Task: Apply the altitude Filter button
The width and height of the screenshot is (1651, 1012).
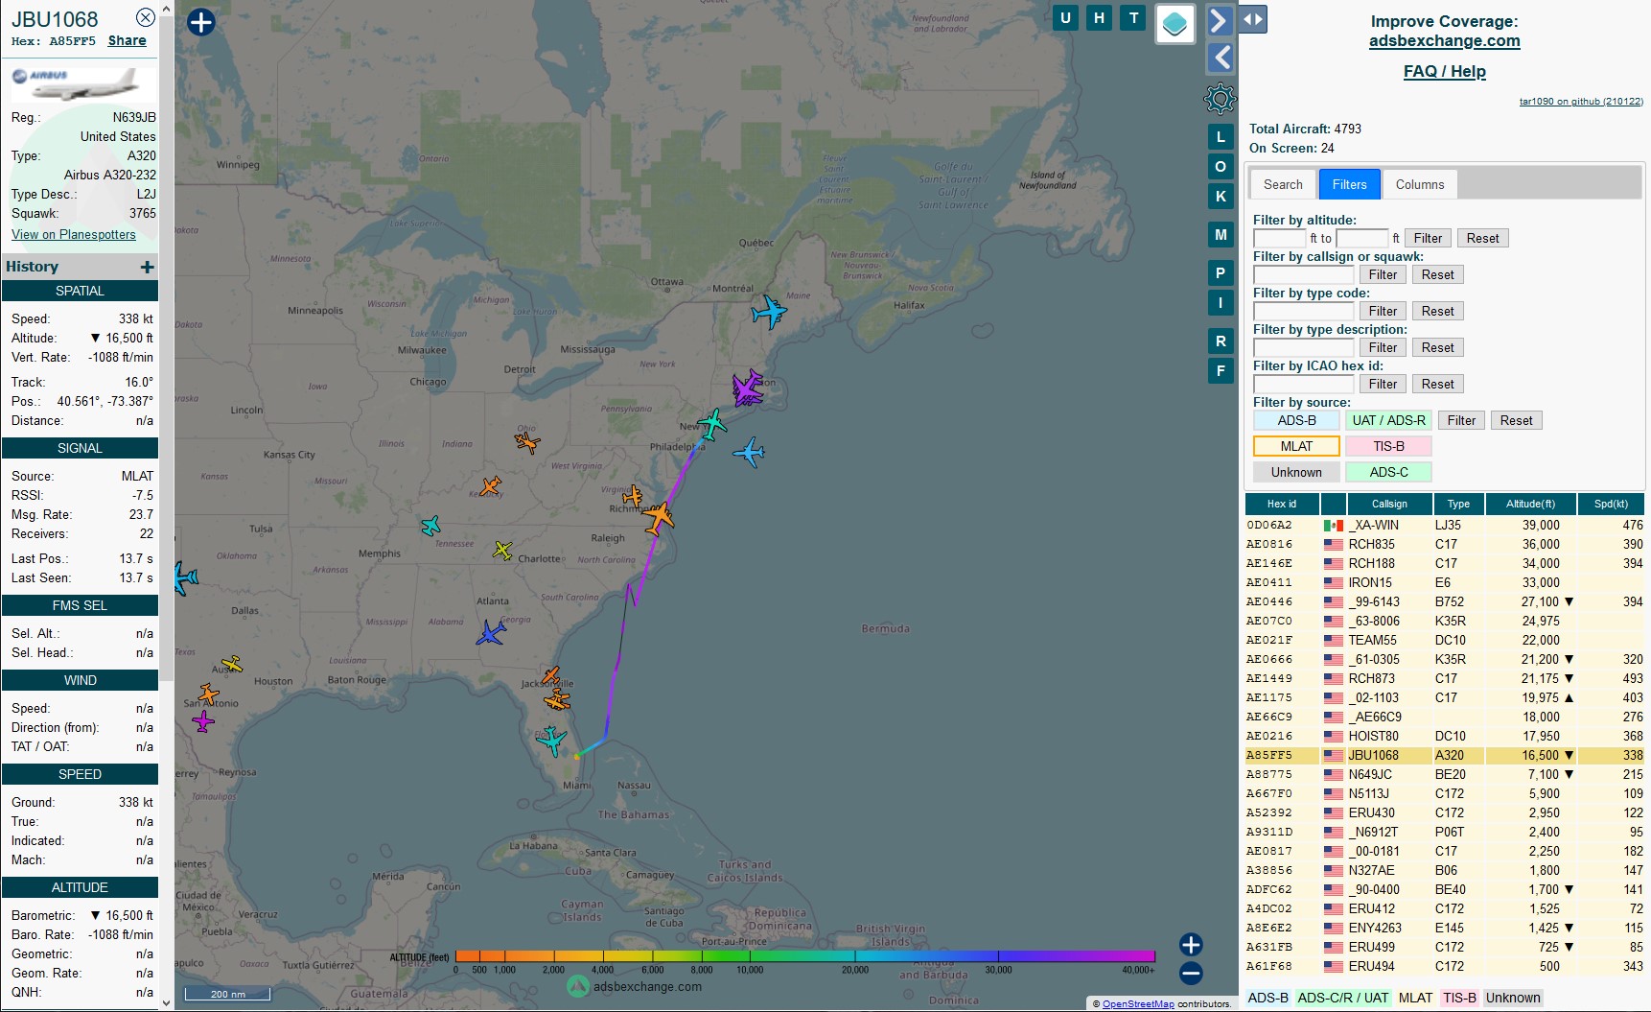Action: [1428, 238]
